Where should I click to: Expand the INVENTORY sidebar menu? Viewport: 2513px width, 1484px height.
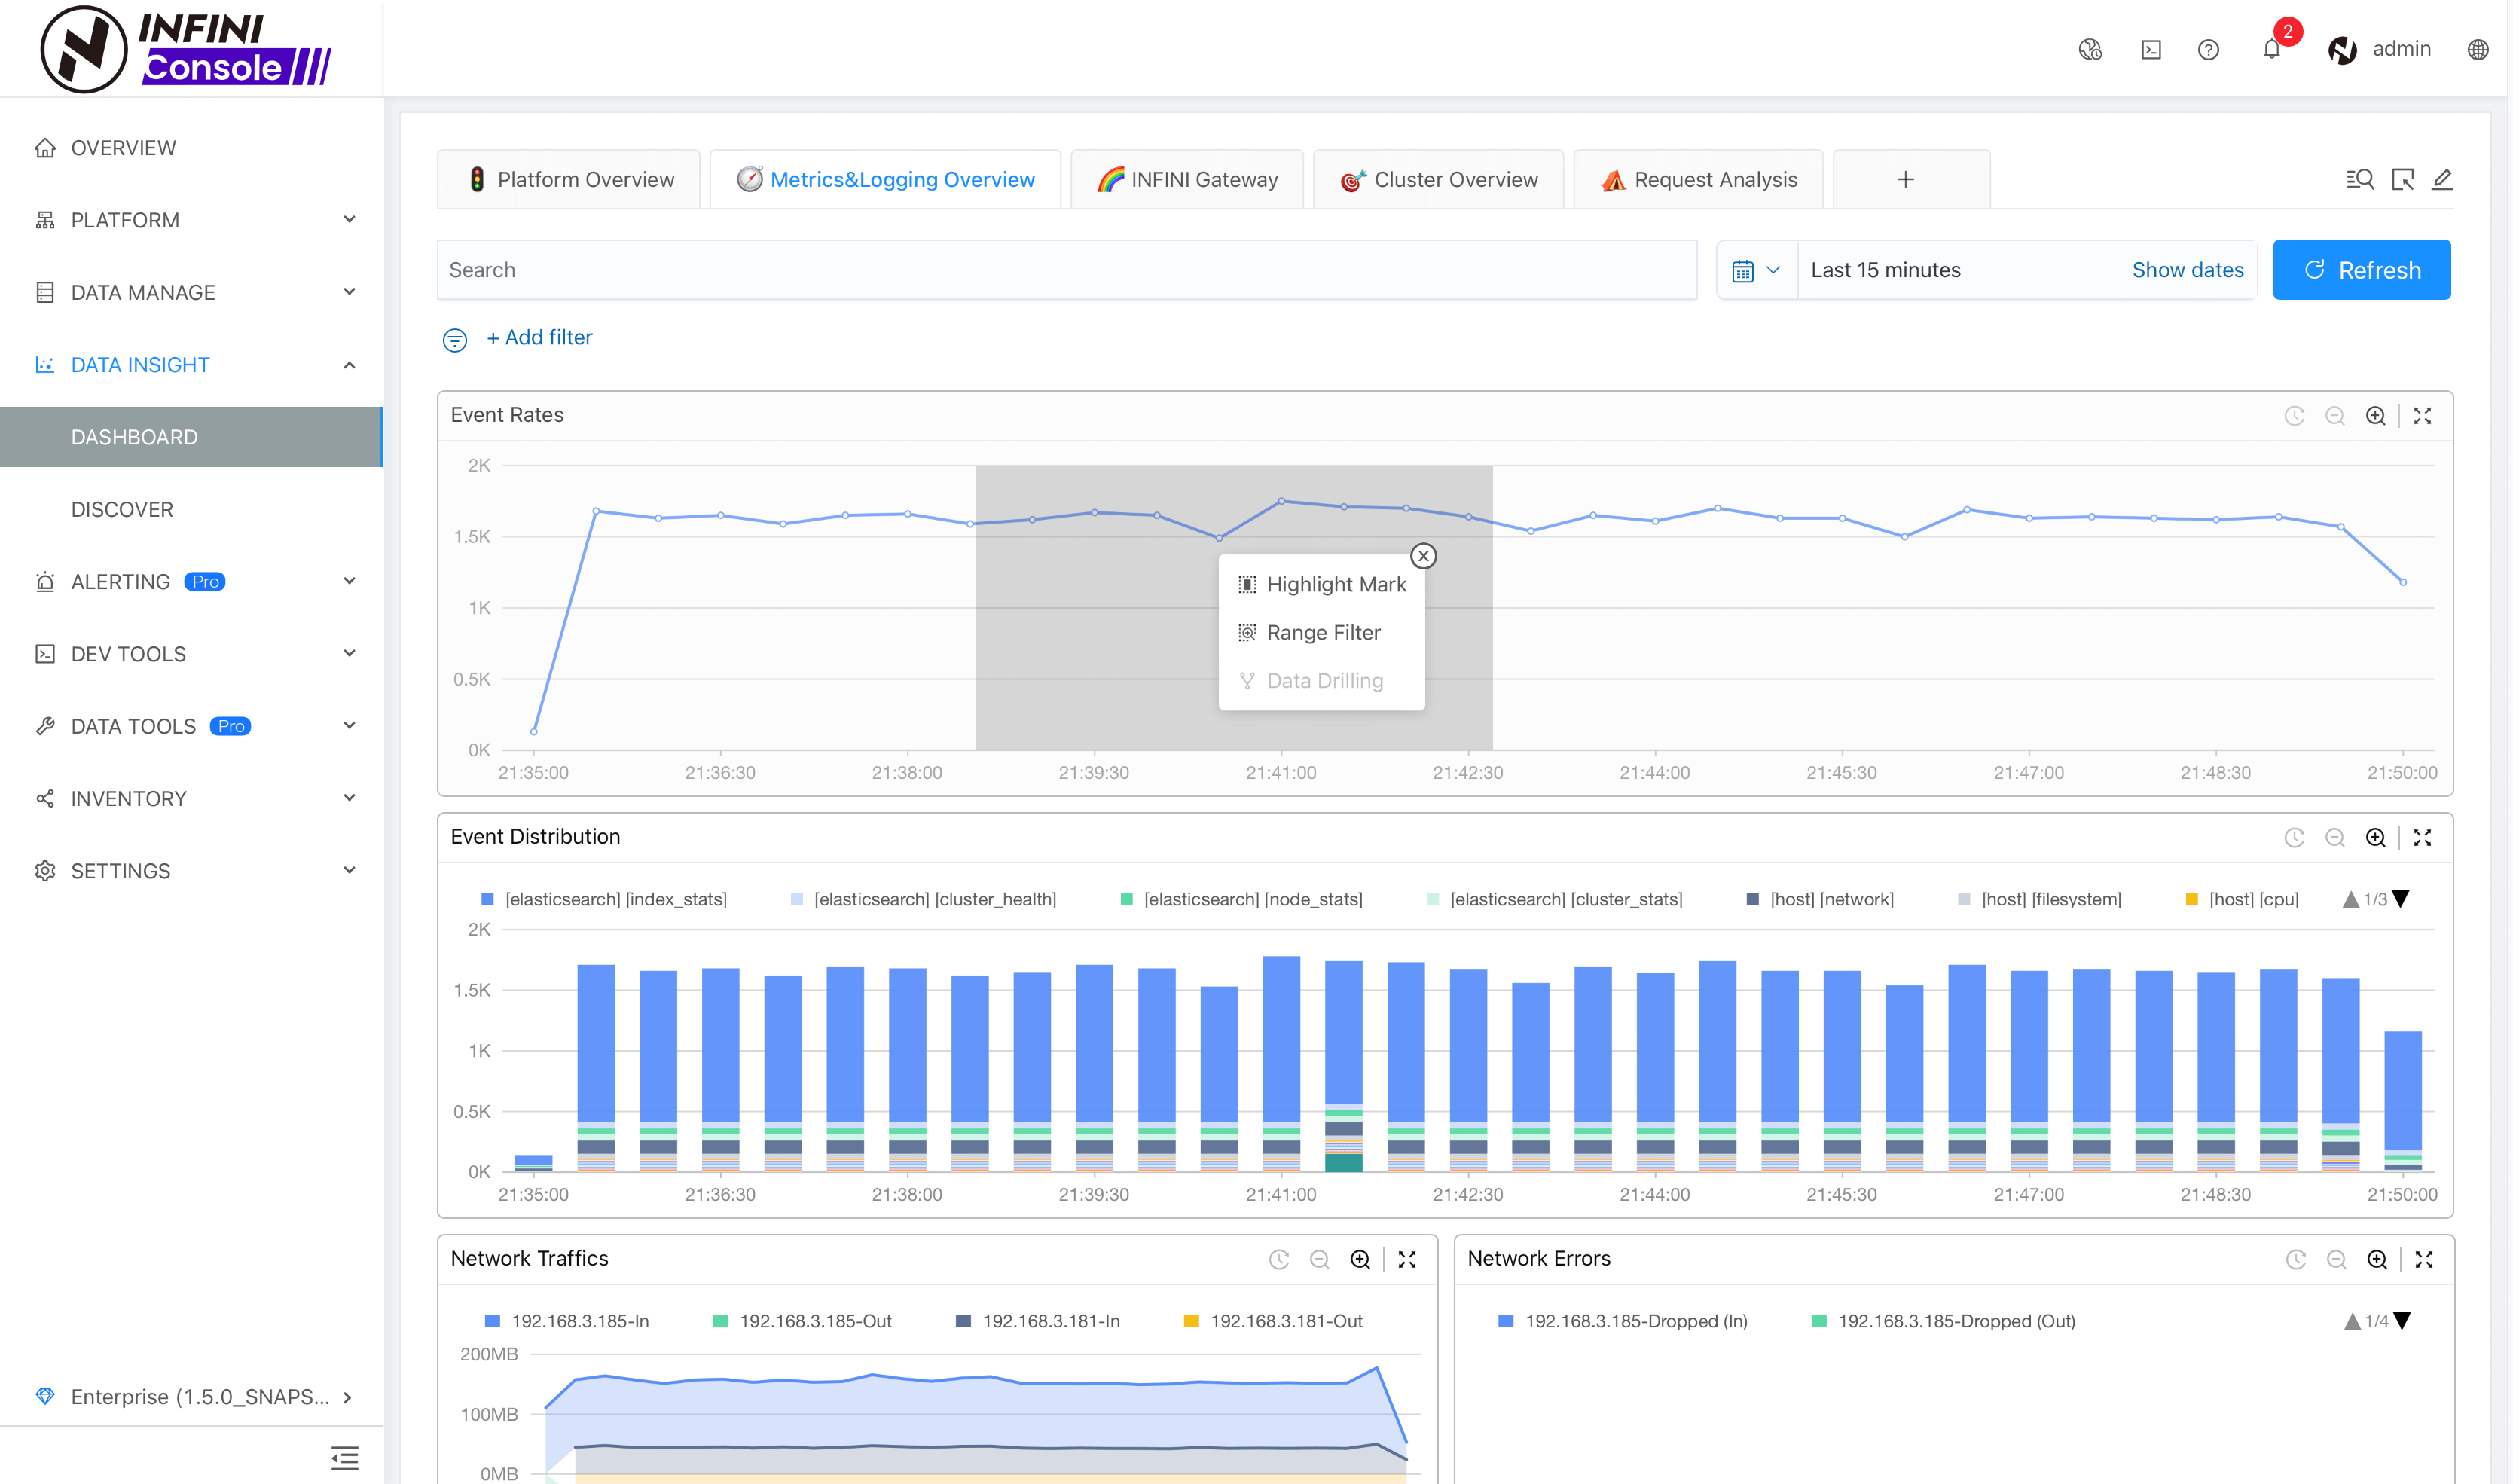(192, 798)
